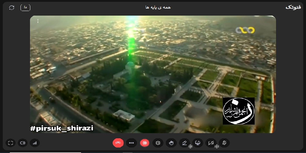This screenshot has height=153, width=306.
Task: Turn on the camera
Action: [211, 143]
